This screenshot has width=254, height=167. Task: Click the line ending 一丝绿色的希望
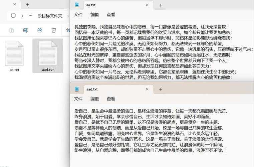tap(149, 44)
